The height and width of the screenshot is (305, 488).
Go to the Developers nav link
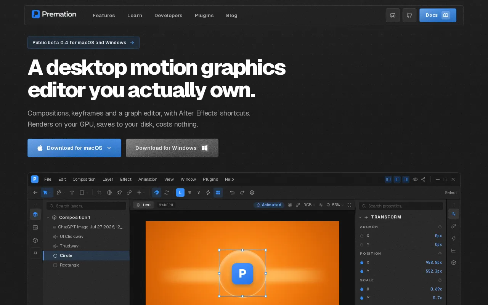coord(169,15)
